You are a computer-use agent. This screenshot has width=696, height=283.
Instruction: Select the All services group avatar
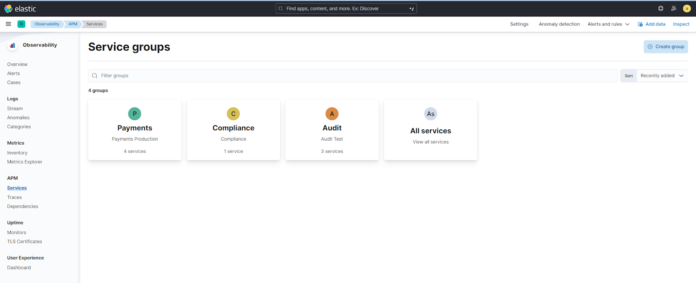point(431,114)
